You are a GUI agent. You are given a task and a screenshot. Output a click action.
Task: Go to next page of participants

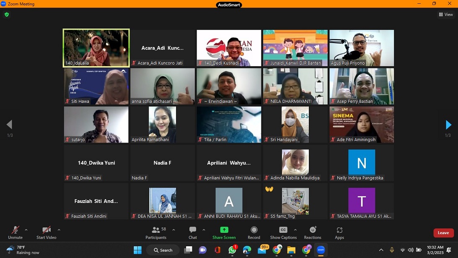(x=448, y=125)
